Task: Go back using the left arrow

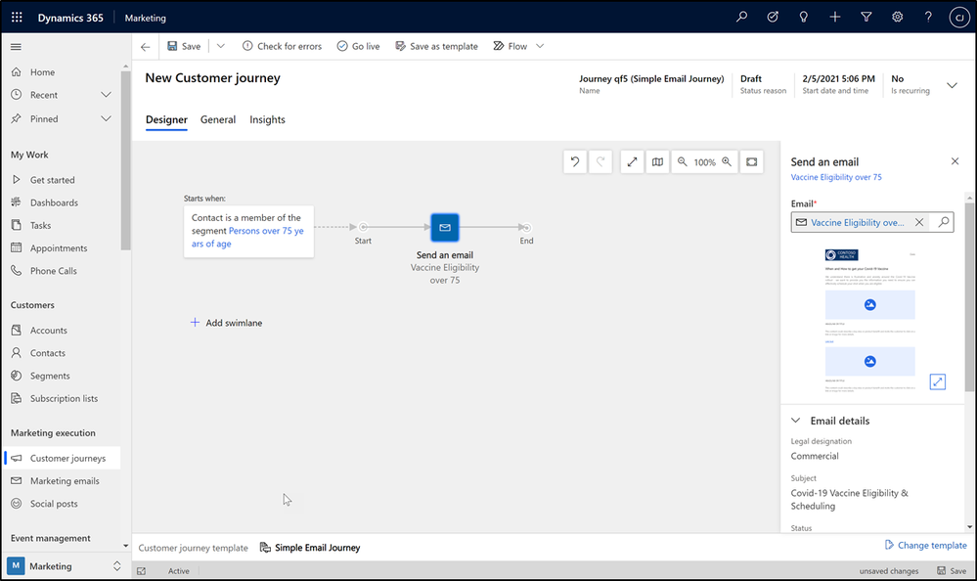Action: click(145, 47)
